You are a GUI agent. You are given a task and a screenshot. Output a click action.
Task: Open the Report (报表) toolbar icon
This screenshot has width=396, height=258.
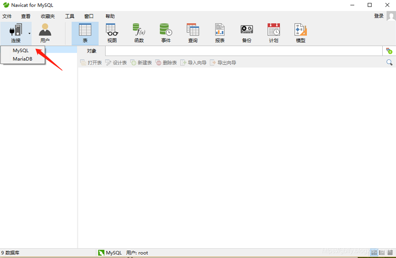pos(220,33)
